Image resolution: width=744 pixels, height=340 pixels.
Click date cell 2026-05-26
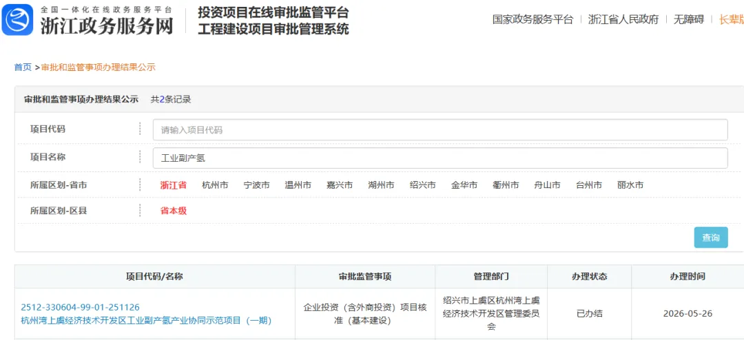click(688, 313)
